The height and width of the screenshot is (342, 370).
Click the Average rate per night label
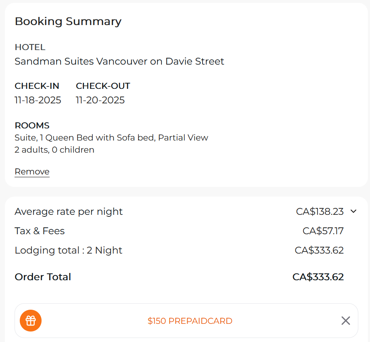click(x=69, y=212)
